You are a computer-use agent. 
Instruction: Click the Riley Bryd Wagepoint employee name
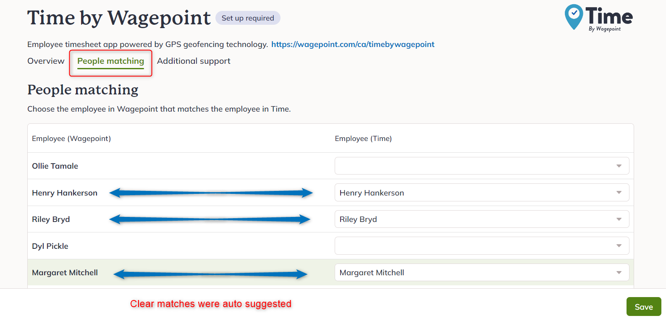click(x=51, y=219)
